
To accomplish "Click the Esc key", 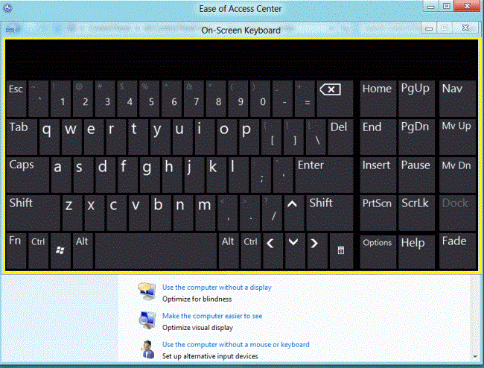I will pyautogui.click(x=16, y=99).
